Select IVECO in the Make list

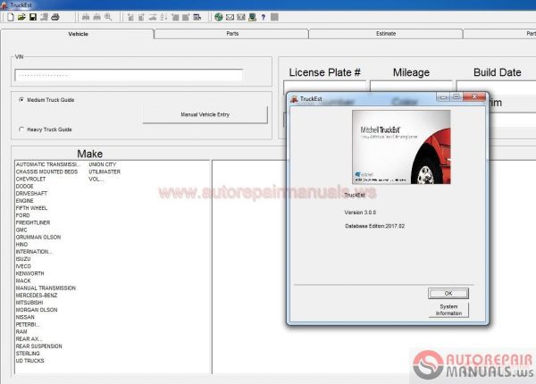23,266
